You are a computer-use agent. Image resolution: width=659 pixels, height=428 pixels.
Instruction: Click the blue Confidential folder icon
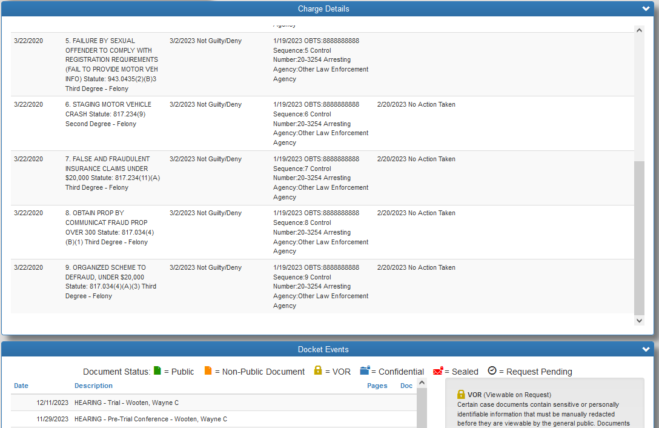[365, 370]
